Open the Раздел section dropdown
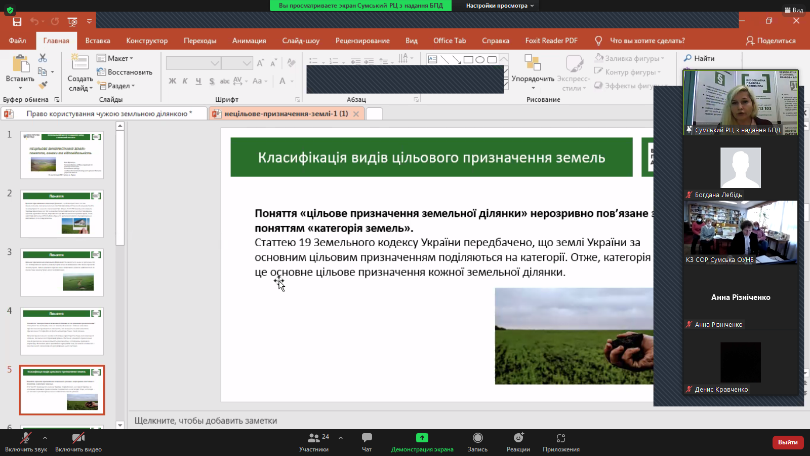 pyautogui.click(x=116, y=86)
